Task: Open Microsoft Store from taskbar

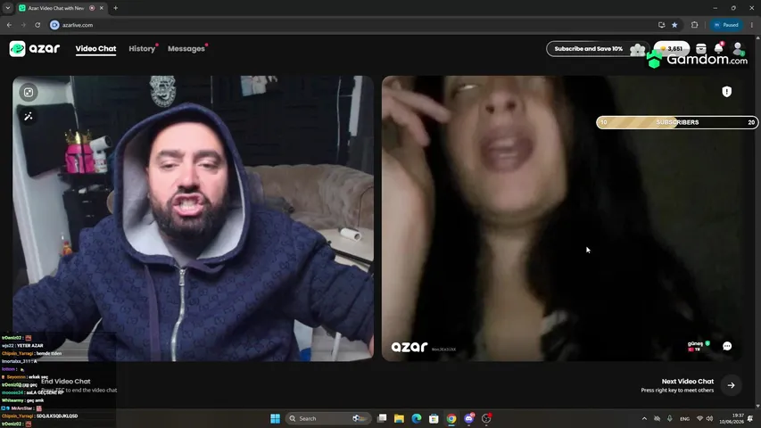Action: pyautogui.click(x=434, y=418)
